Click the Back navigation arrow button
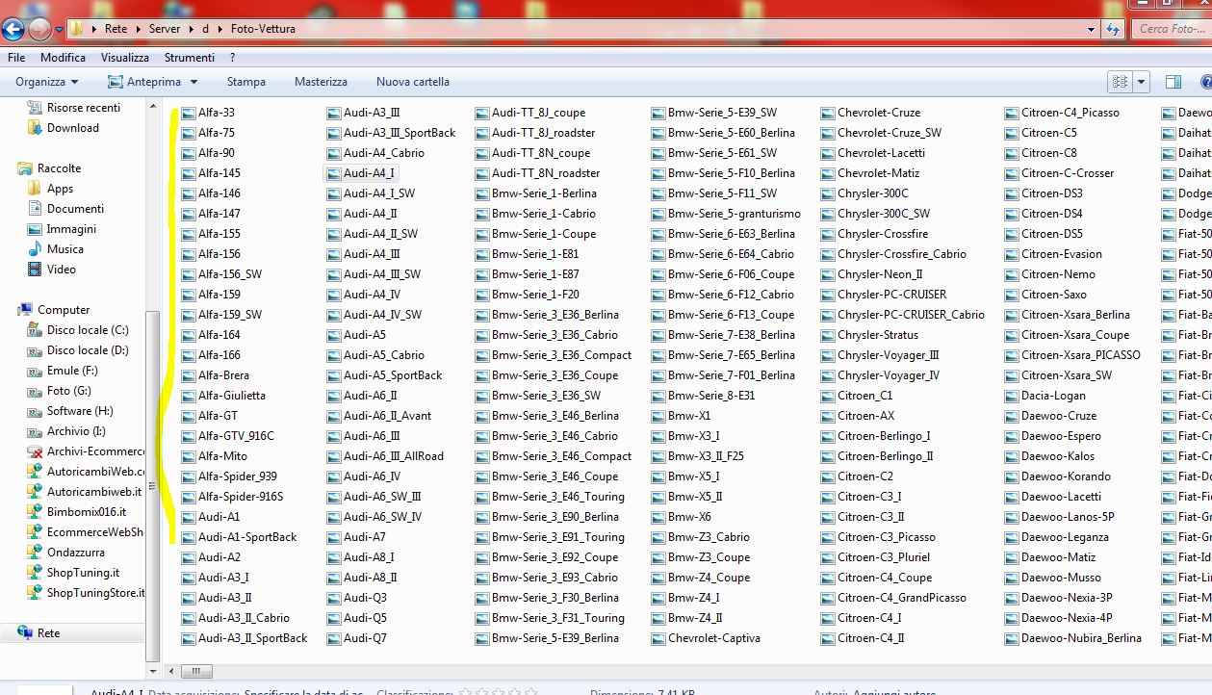The image size is (1212, 695). pos(13,29)
